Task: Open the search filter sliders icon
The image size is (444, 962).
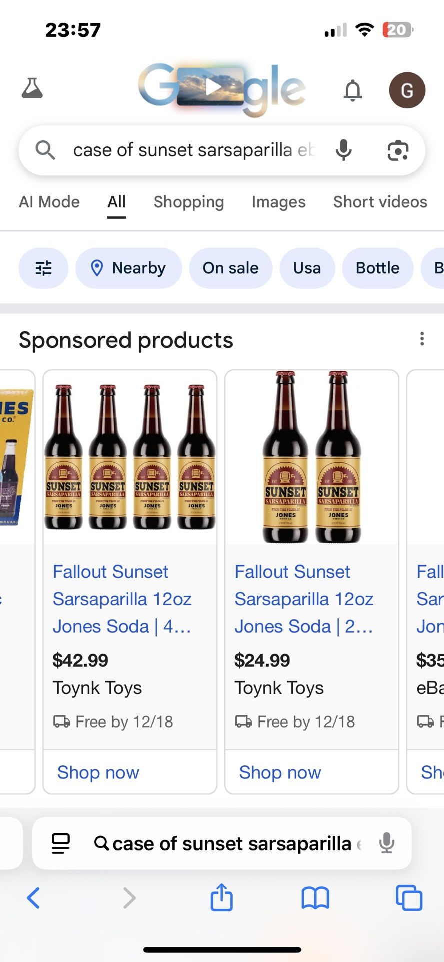Action: click(43, 268)
